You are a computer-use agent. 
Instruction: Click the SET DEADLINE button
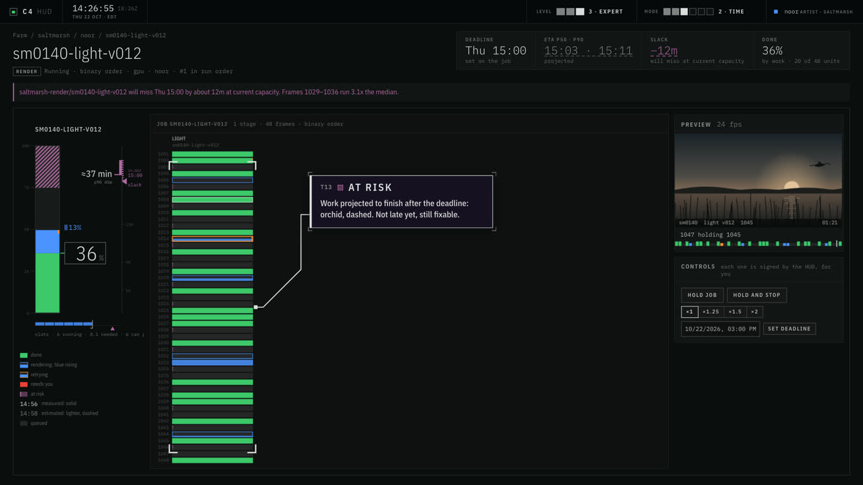click(x=789, y=329)
